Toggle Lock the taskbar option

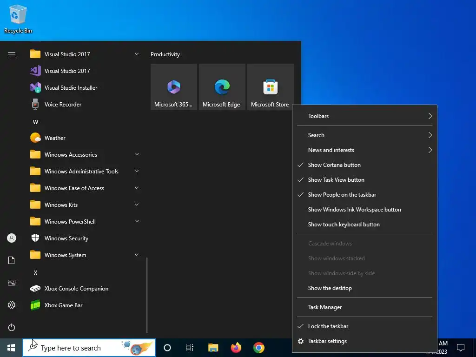point(364,326)
